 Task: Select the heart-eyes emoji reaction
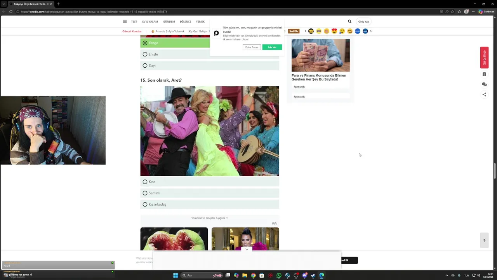point(334,31)
